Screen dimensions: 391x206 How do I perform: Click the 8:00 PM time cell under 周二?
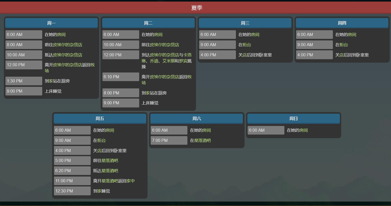click(121, 93)
